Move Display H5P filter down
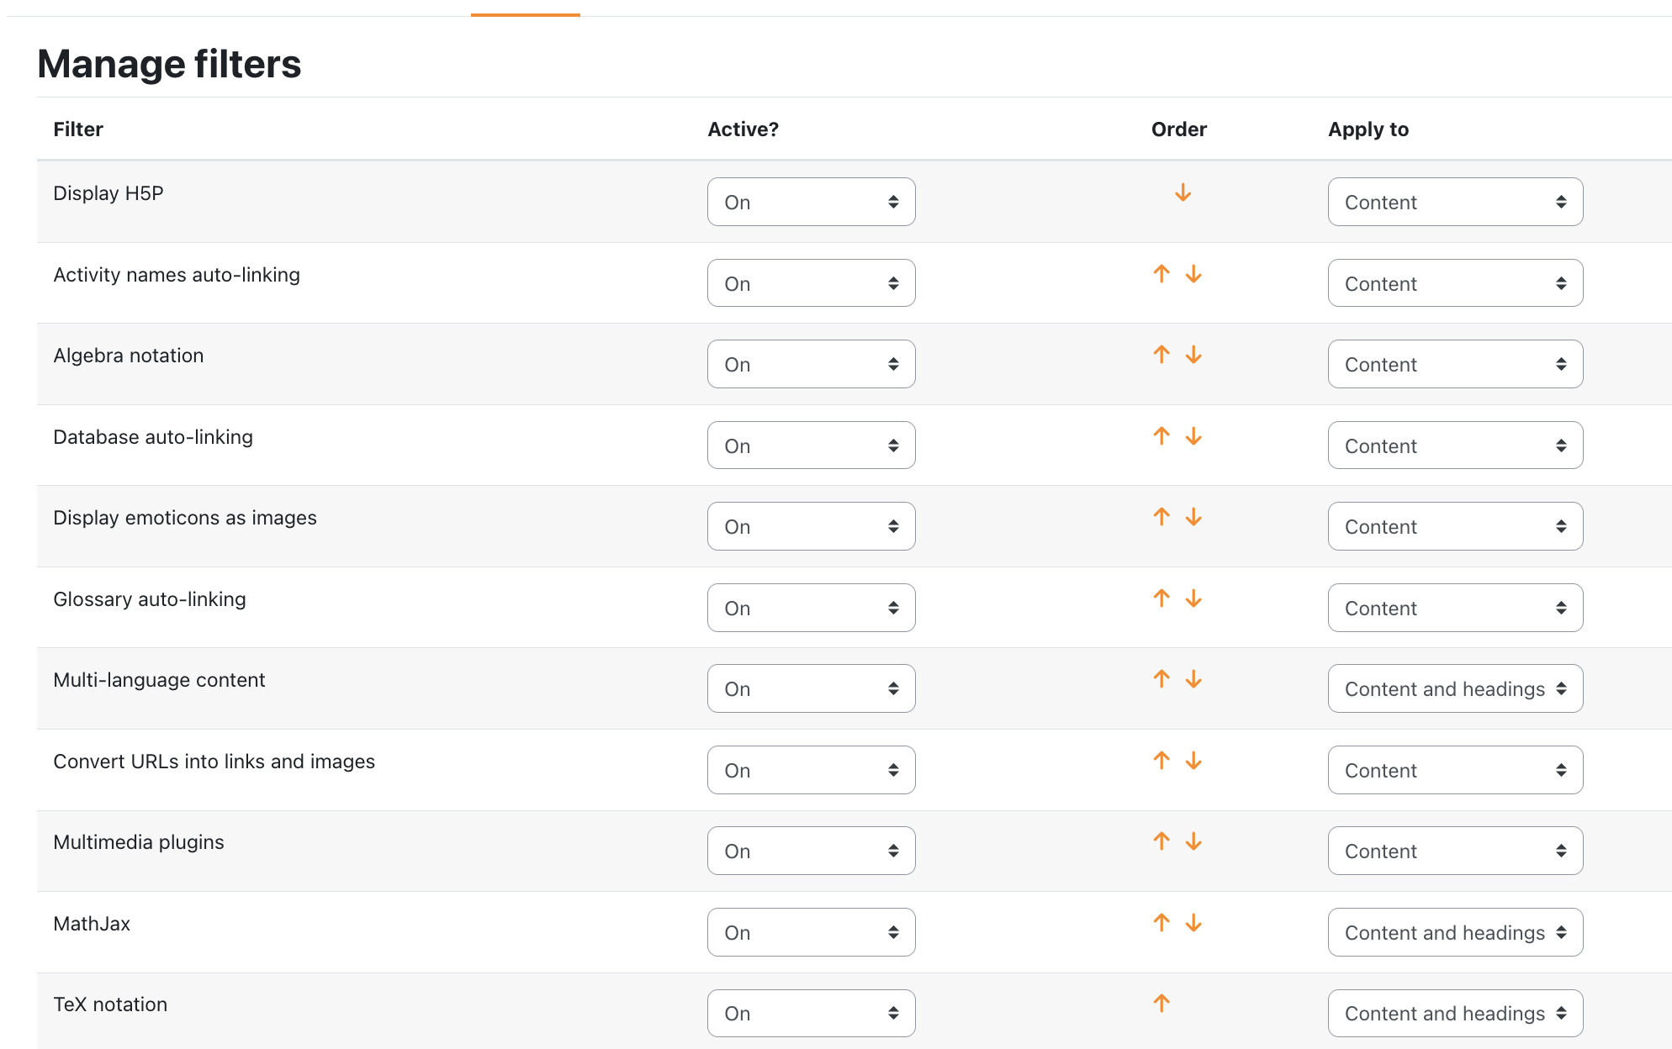The height and width of the screenshot is (1049, 1672). [1183, 192]
